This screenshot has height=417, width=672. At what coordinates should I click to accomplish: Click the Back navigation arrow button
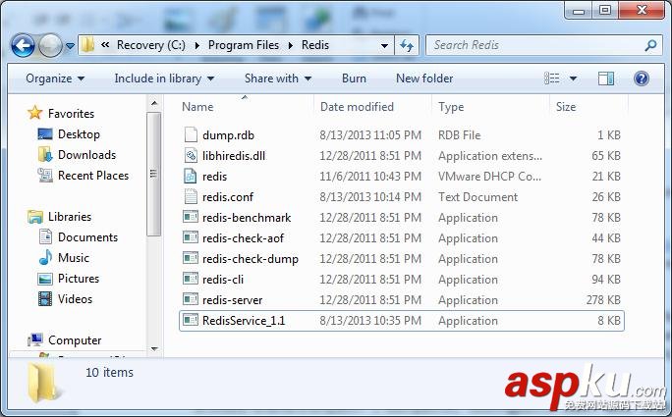pyautogui.click(x=23, y=45)
